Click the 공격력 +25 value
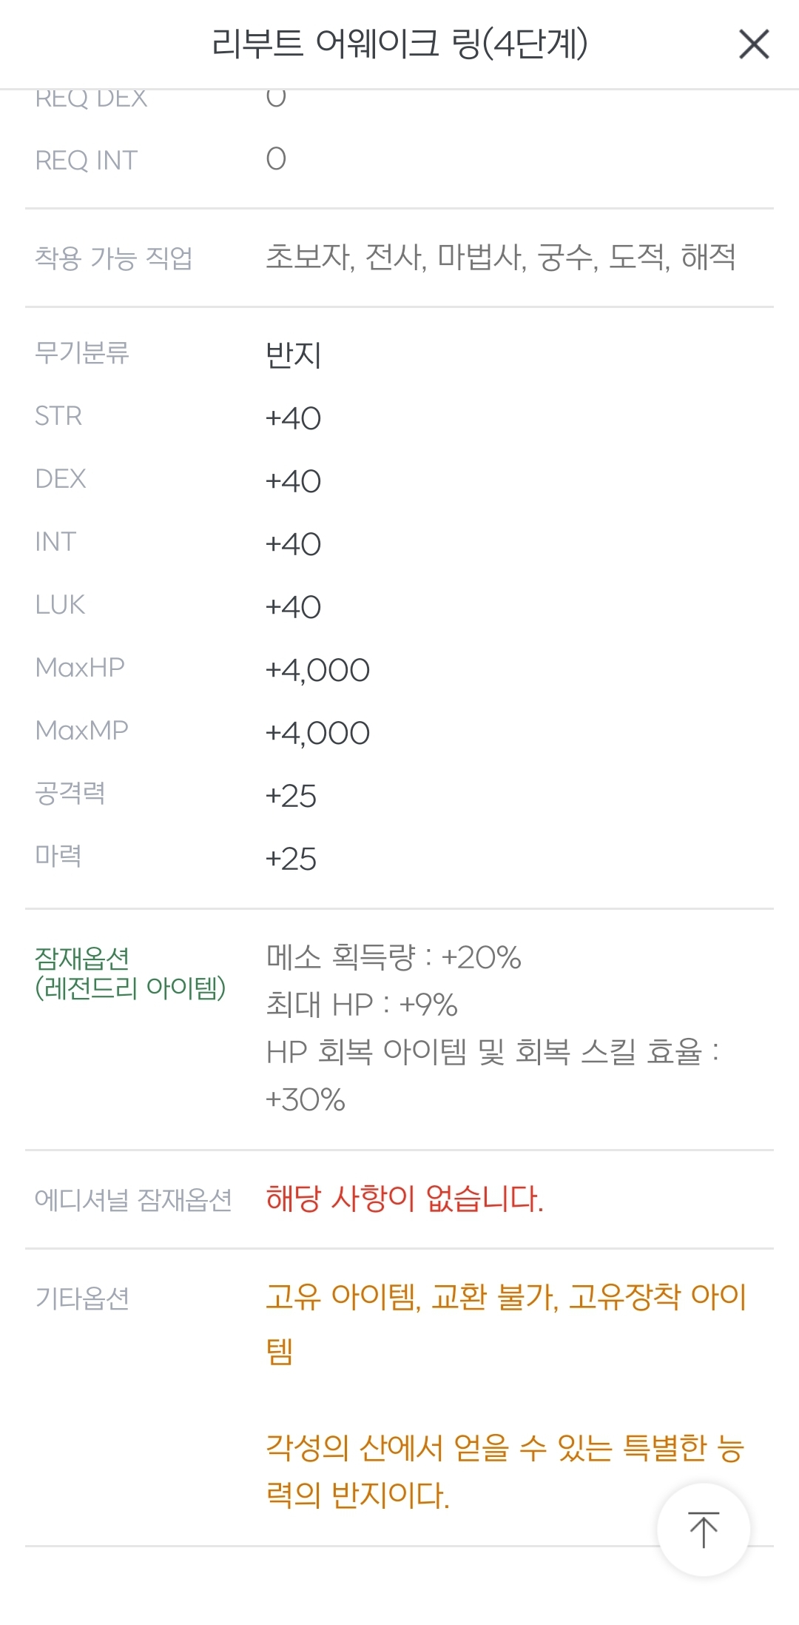 tap(291, 796)
